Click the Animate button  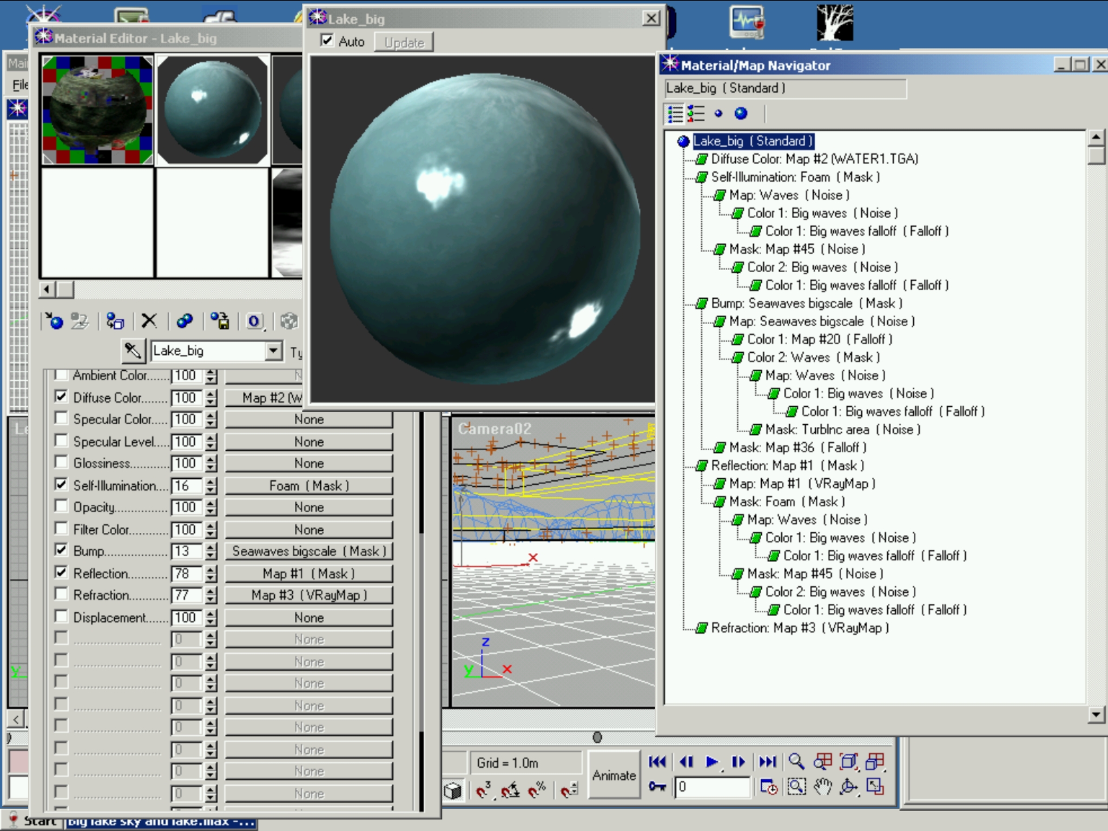pos(614,775)
